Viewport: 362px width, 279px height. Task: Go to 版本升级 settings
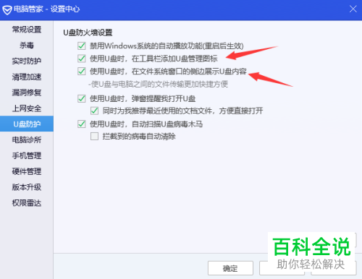point(27,187)
